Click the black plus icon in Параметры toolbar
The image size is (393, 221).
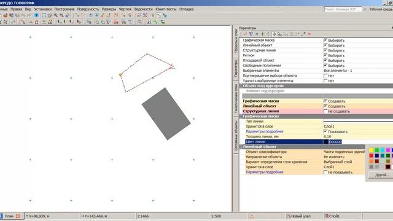(x=262, y=34)
